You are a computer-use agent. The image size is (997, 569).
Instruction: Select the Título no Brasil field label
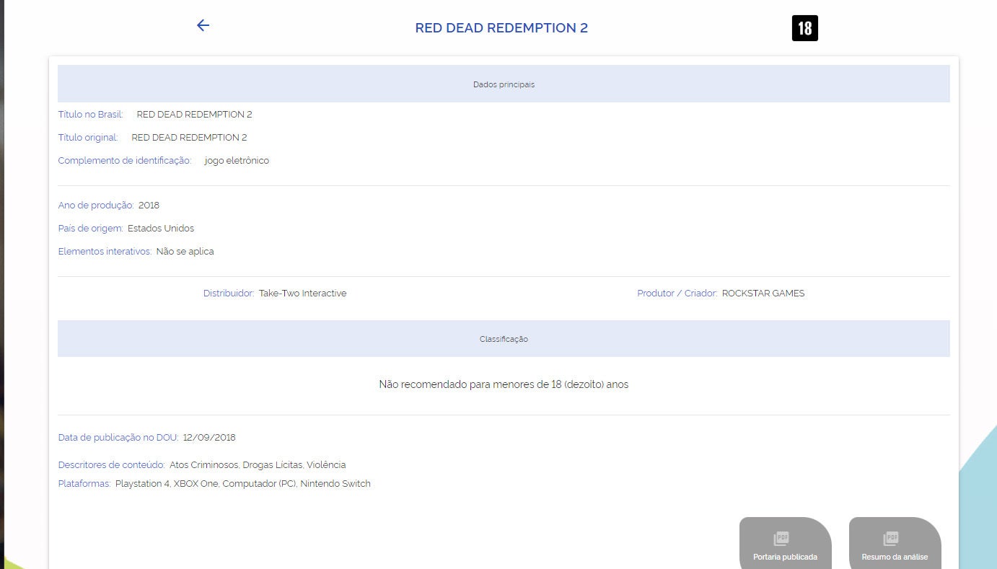(89, 114)
